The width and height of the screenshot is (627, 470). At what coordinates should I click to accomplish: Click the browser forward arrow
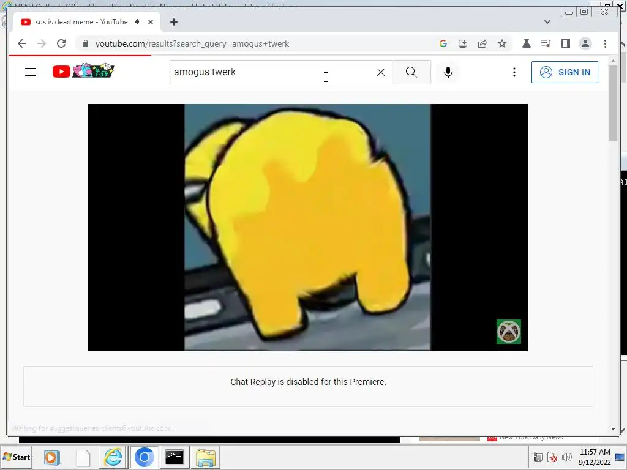tap(42, 43)
